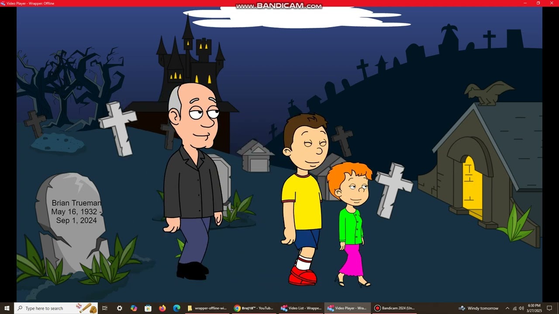Click the Video Player window title icon
Screen dimensions: 559x314
pos(3,3)
